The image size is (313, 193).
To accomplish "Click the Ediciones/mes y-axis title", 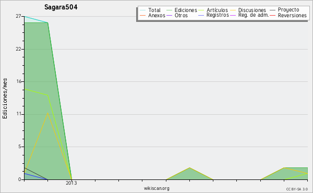I will 5,99.
